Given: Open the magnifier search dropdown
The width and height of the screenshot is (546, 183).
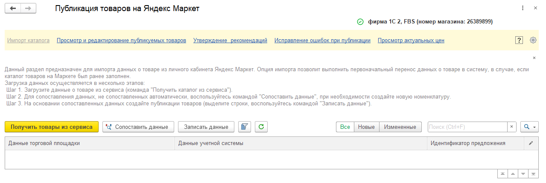Looking at the screenshot, I should tap(529, 127).
